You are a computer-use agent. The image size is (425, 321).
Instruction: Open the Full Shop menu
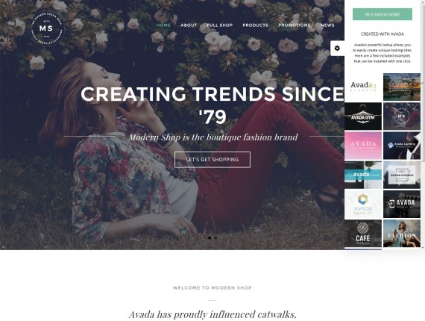pos(220,25)
